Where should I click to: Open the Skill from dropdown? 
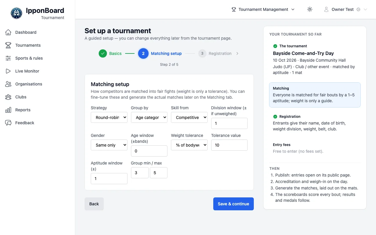point(189,117)
